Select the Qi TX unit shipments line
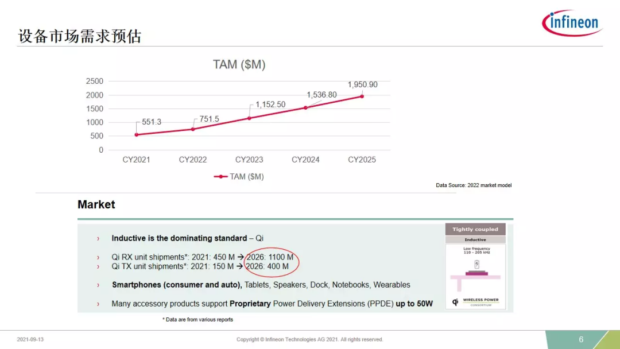 (200, 266)
